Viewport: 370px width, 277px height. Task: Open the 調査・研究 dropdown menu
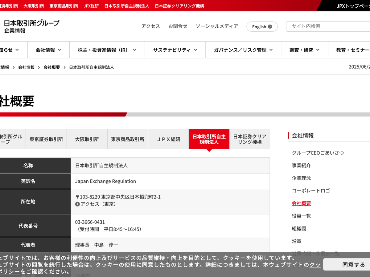[x=304, y=50]
